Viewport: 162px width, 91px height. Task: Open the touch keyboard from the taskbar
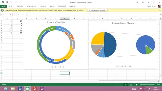pyautogui.click(x=134, y=89)
